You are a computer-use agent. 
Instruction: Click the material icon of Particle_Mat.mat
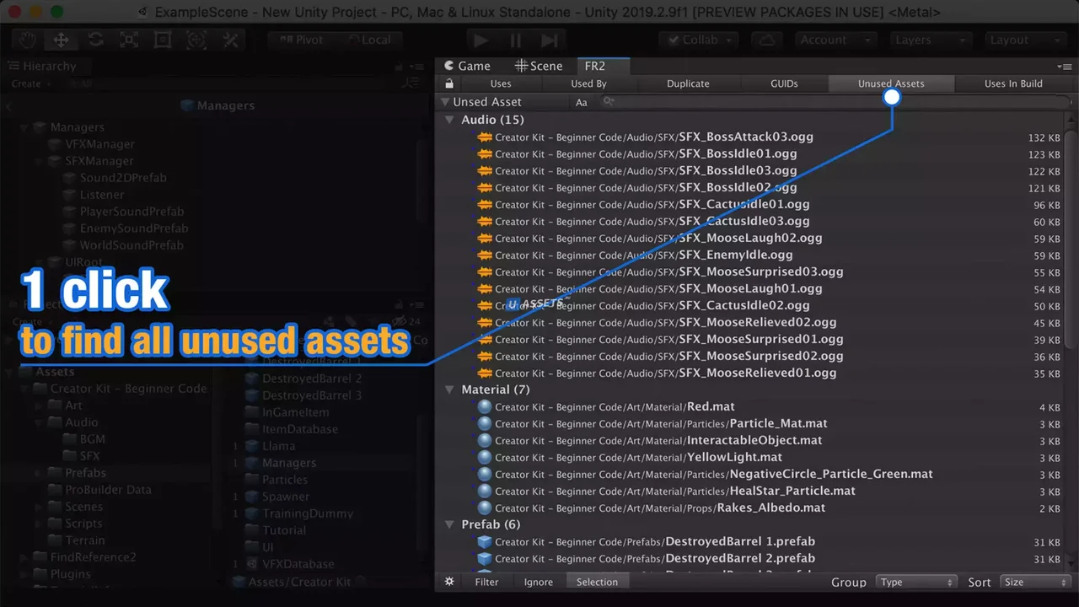coord(485,423)
